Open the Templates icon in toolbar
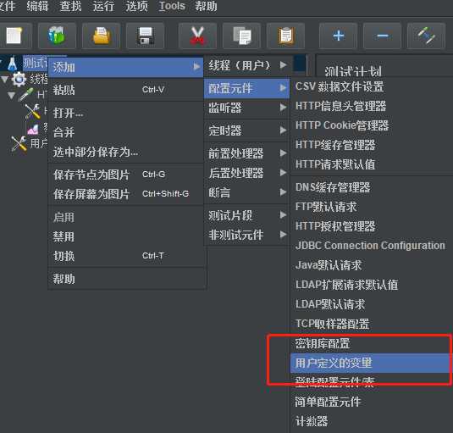Viewport: 453px width, 433px height. click(x=57, y=36)
